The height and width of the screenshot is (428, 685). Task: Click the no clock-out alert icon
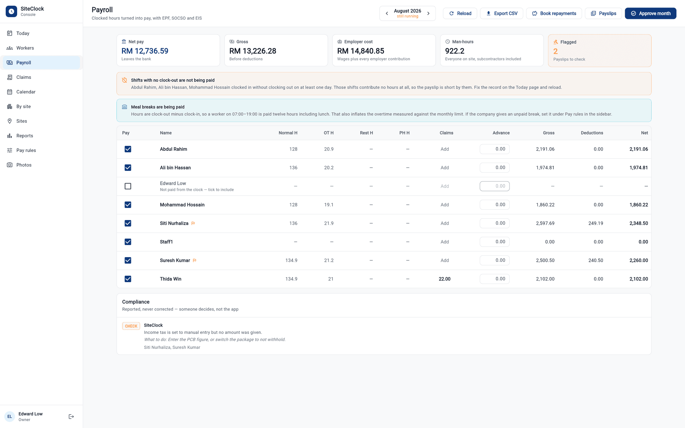tap(125, 80)
